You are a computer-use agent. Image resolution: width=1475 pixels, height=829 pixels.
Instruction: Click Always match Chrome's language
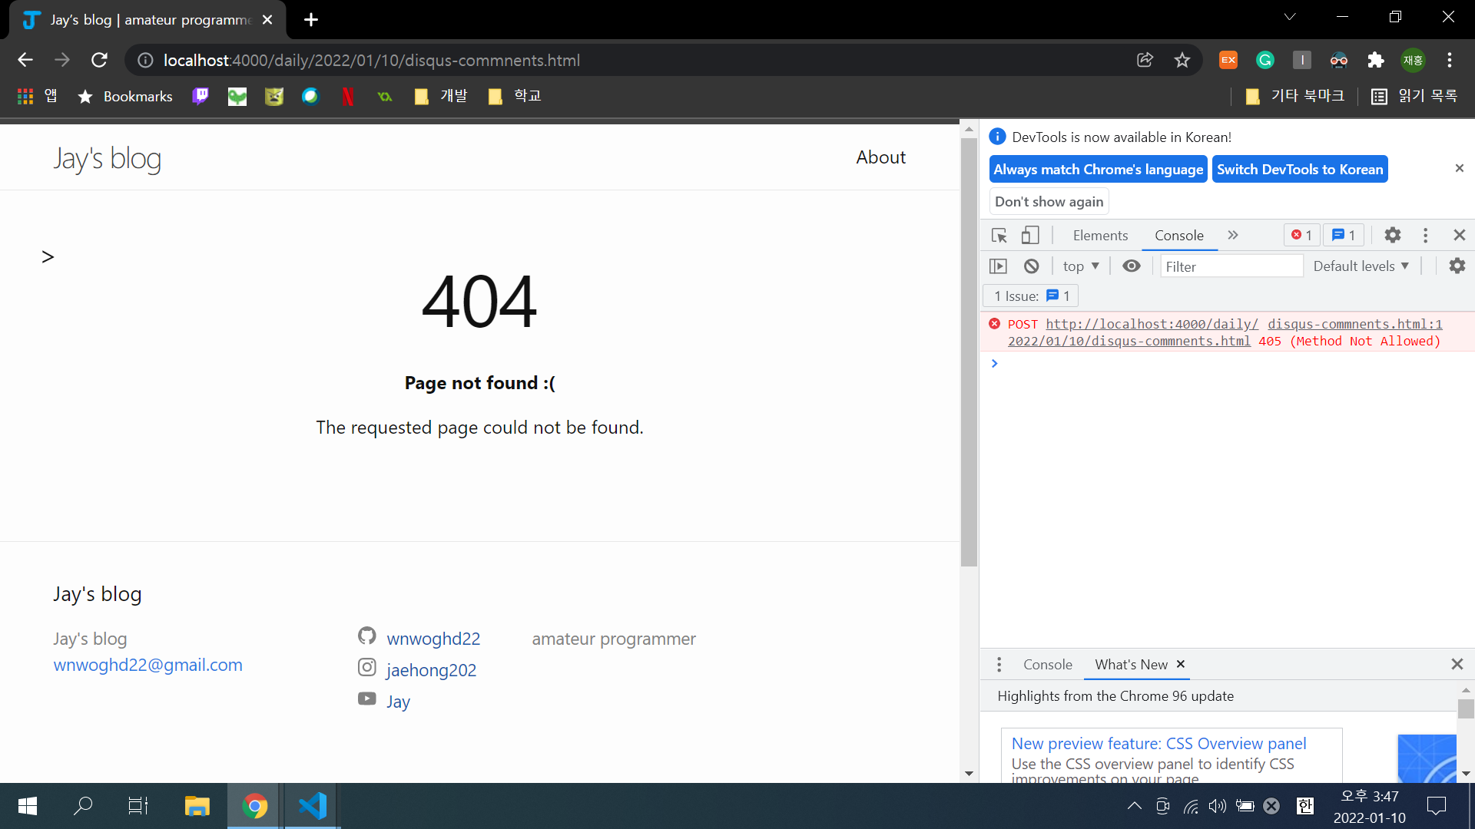pyautogui.click(x=1099, y=170)
